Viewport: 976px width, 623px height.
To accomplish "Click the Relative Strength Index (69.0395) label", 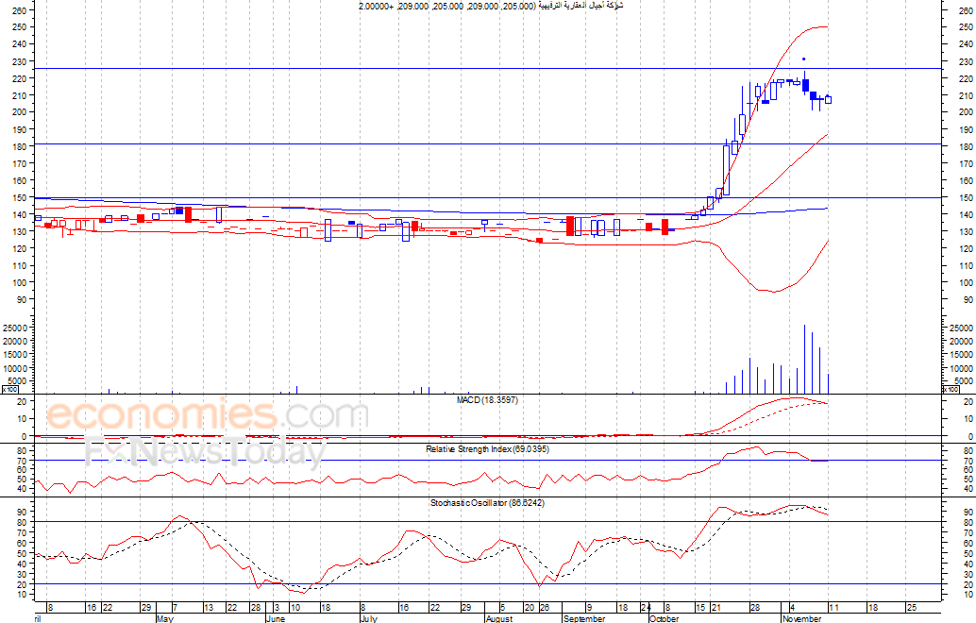I will pyautogui.click(x=487, y=448).
